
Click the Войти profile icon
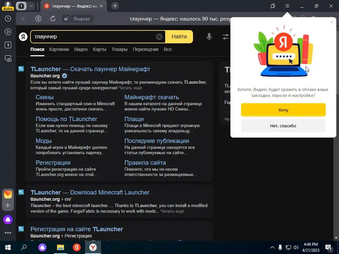(x=8, y=6)
